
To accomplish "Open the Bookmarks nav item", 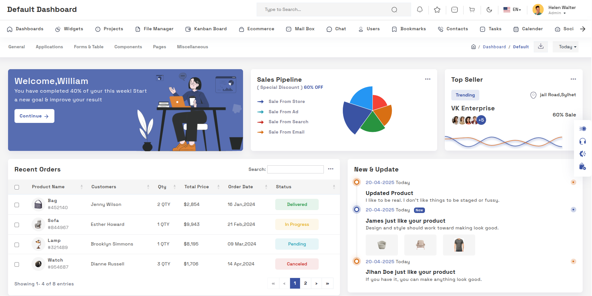I will click(x=409, y=29).
